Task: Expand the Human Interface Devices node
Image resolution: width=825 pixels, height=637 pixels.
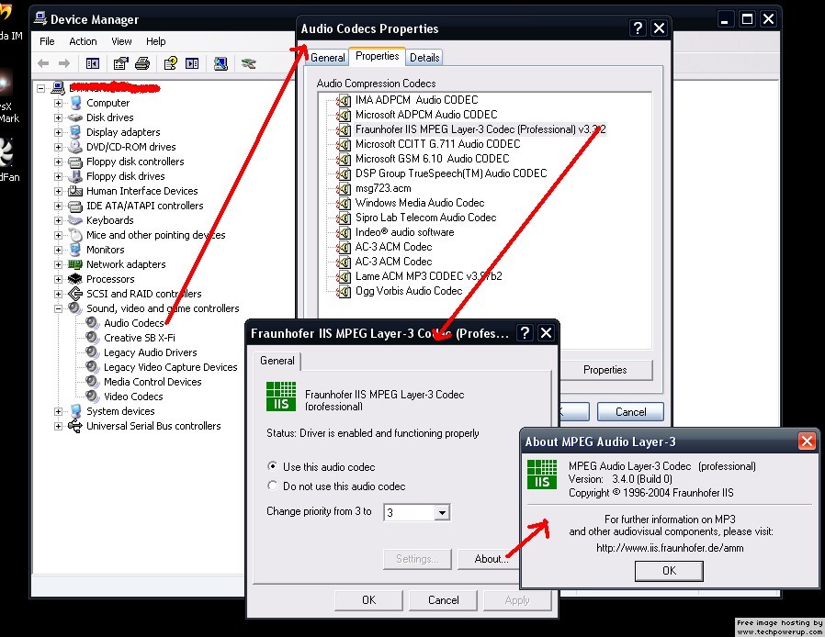Action: [x=59, y=191]
